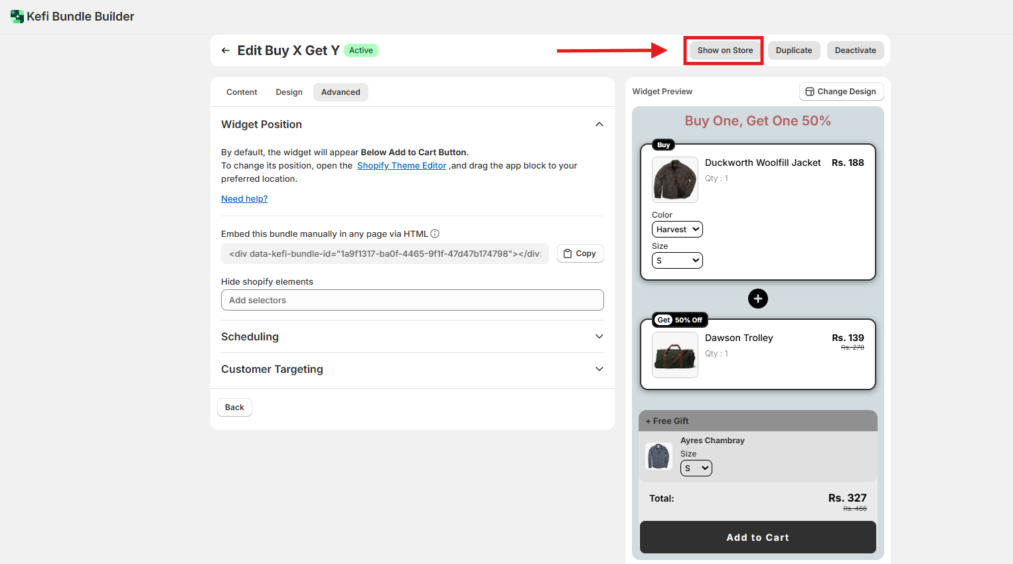Screen dimensions: 1013x564
Task: Click the Ayres Chambray shirt thumbnail
Action: tap(659, 457)
